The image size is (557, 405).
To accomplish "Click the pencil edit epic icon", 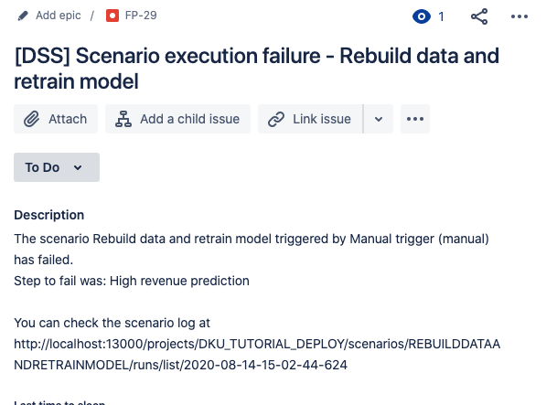I will pyautogui.click(x=23, y=16).
